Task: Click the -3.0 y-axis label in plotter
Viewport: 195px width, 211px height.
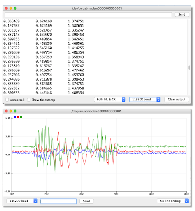Action: pos(7,173)
